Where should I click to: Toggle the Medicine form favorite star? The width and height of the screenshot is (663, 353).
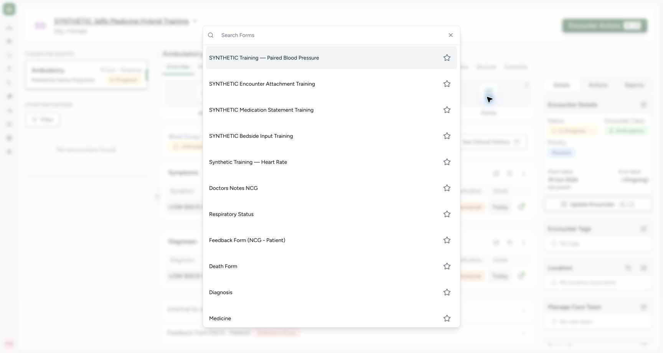coord(447,319)
